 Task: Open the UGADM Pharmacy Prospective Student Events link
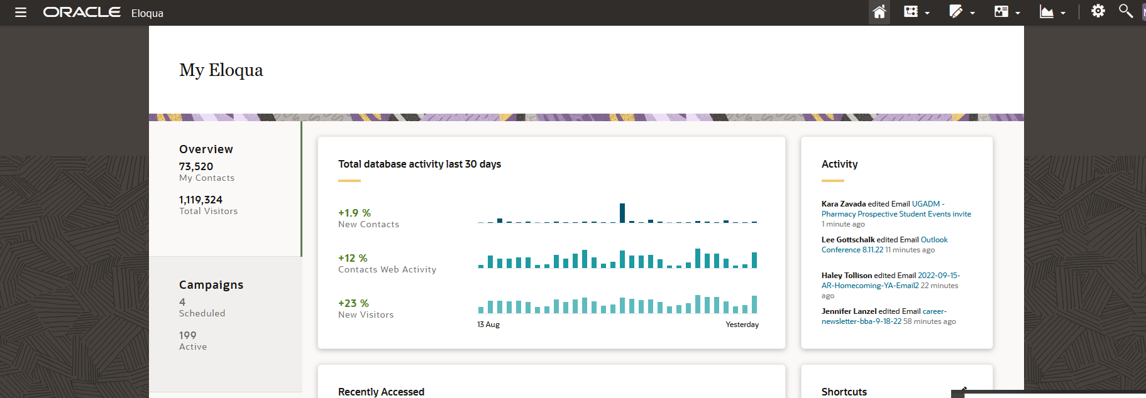coord(896,214)
